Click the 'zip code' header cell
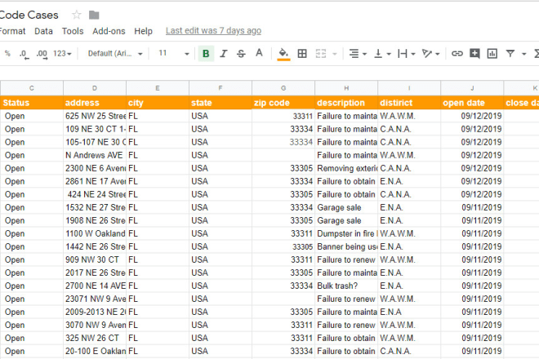This screenshot has height=359, width=539. pos(283,103)
